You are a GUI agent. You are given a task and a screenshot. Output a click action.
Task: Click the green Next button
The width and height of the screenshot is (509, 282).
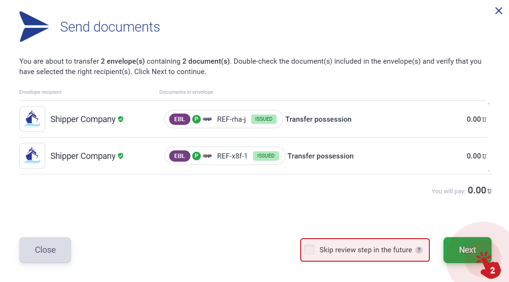[x=468, y=250]
